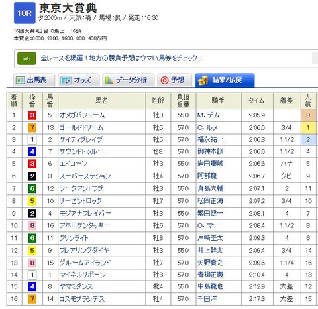Viewport: 318px width, 309px height.
Task: Open horse クリソライト
Action: click(74, 238)
